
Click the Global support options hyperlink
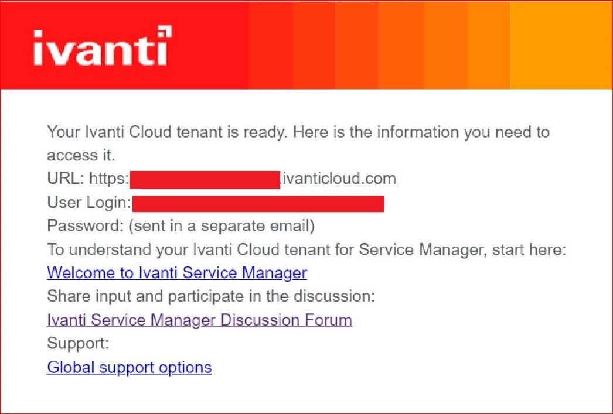point(129,367)
